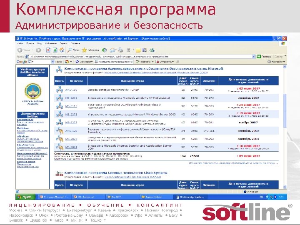The height and width of the screenshot is (225, 300).
Task: Click the address bar URL field
Action: pos(140,56)
